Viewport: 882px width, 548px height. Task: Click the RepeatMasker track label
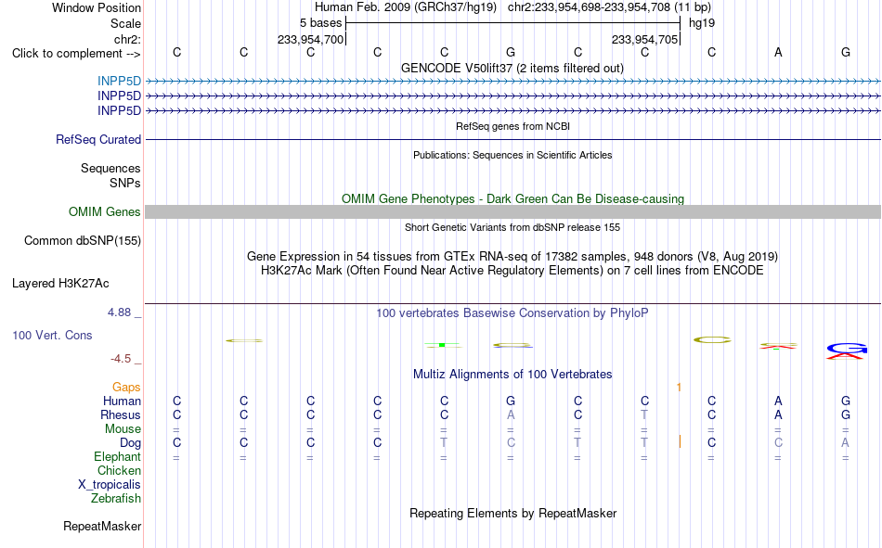coord(102,527)
